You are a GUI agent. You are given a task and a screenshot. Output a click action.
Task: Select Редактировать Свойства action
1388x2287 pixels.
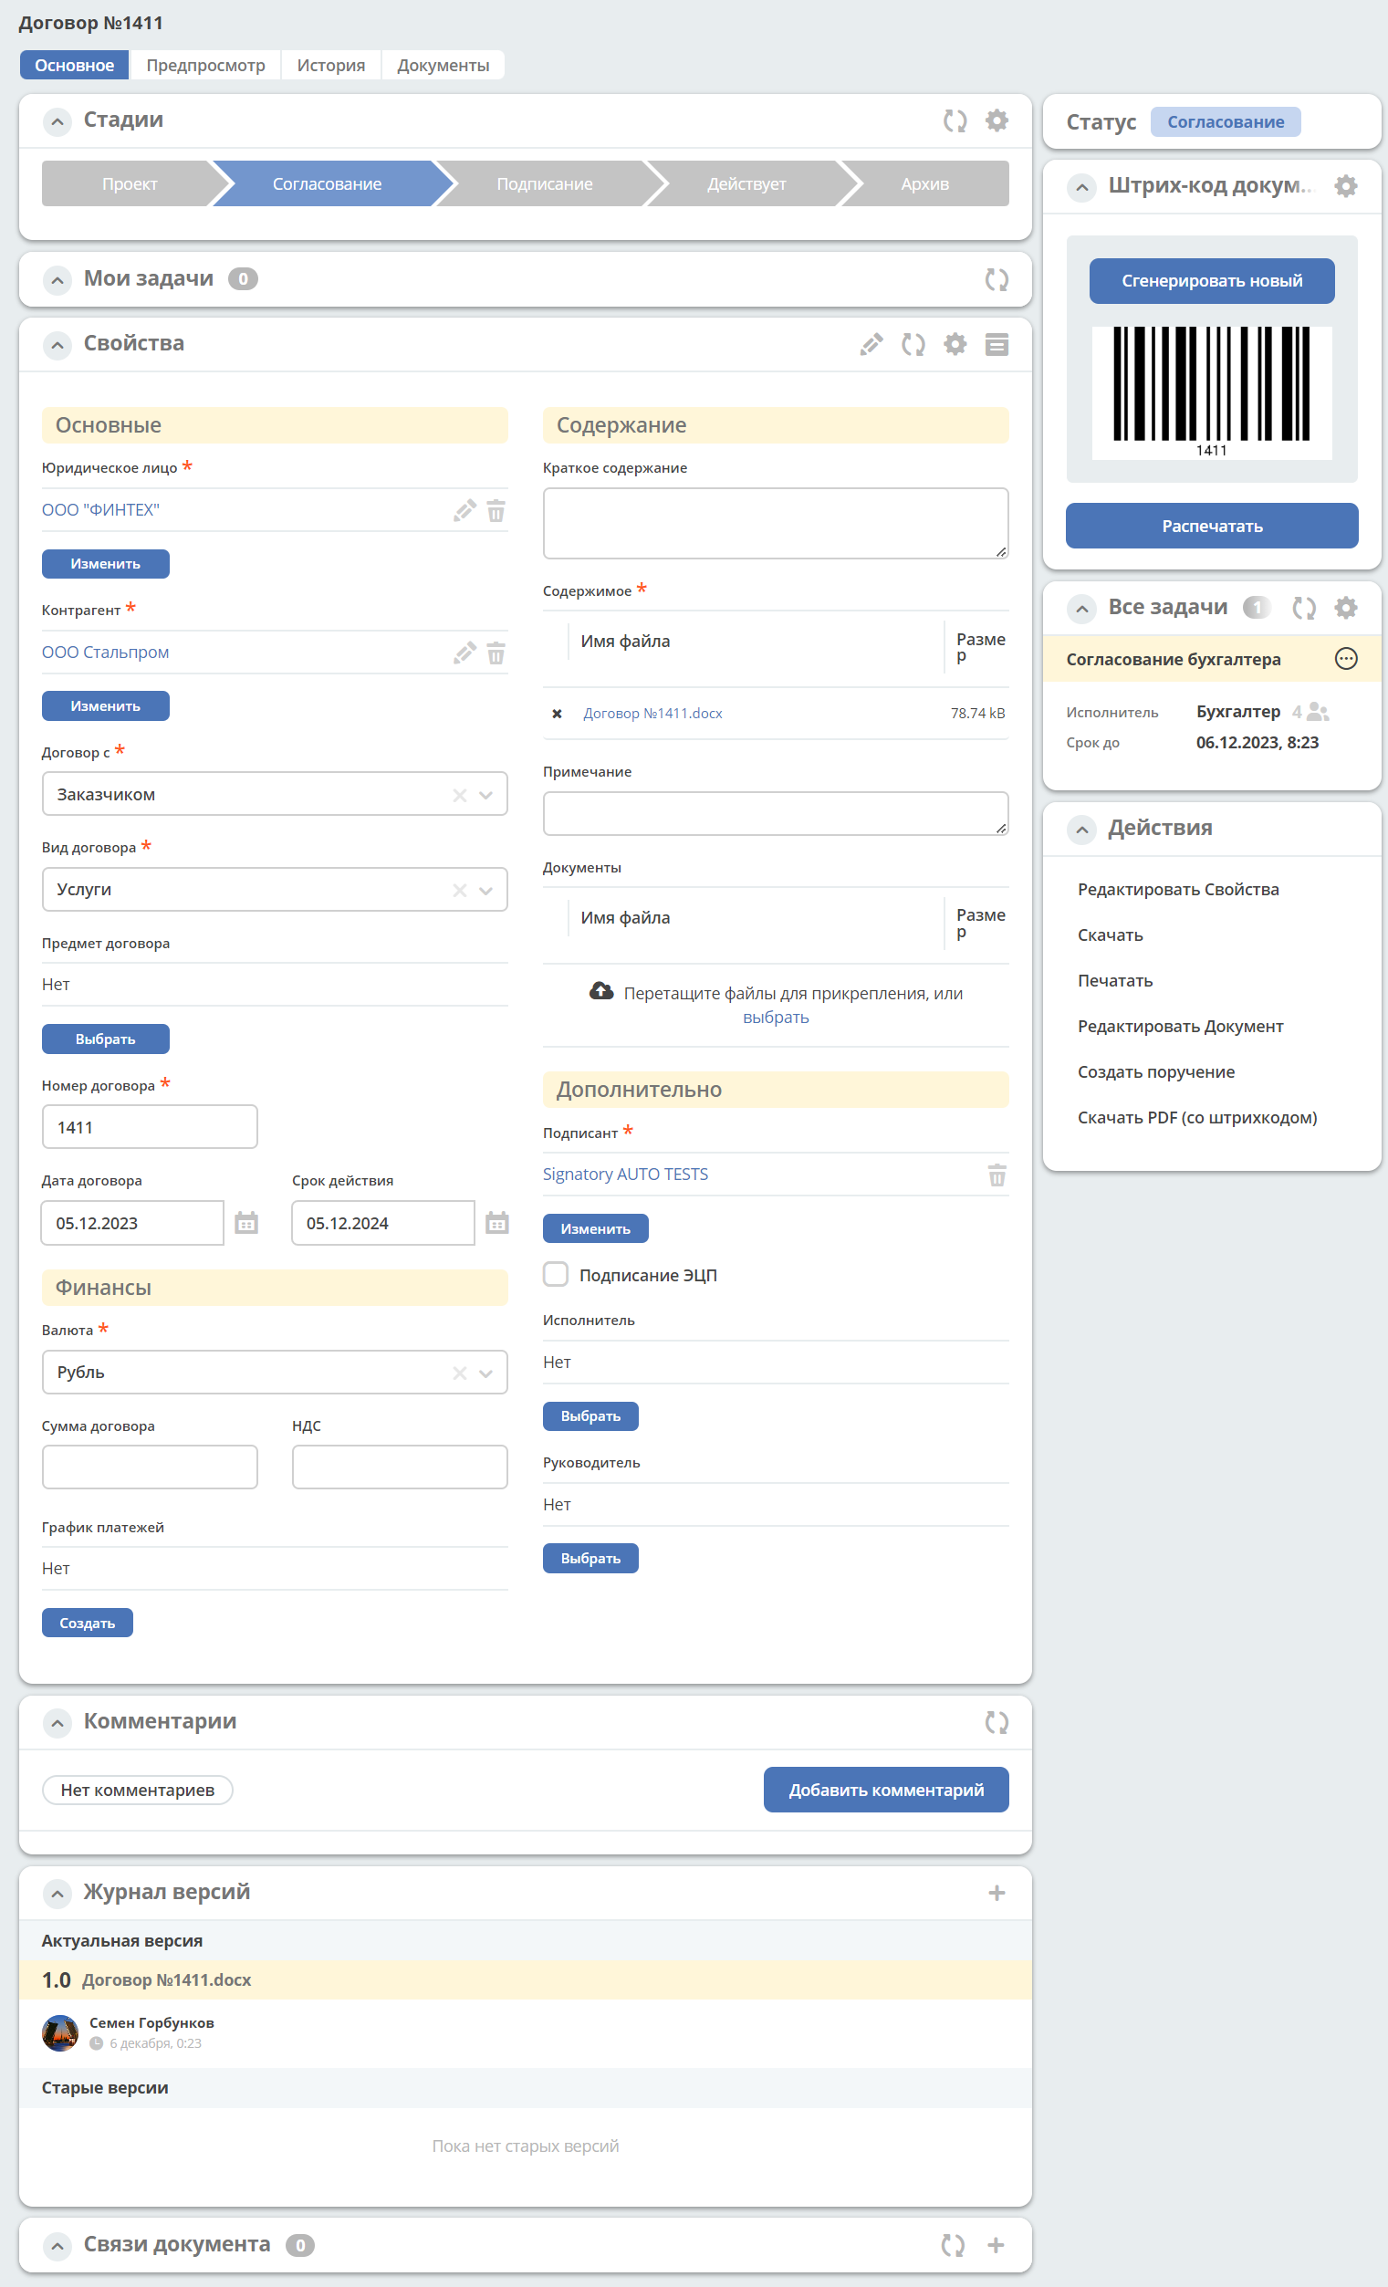pyautogui.click(x=1178, y=890)
